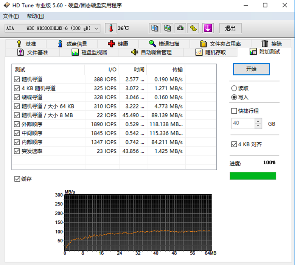
Task: Click the 89.139 MB/s transfer value
Action: (x=167, y=115)
